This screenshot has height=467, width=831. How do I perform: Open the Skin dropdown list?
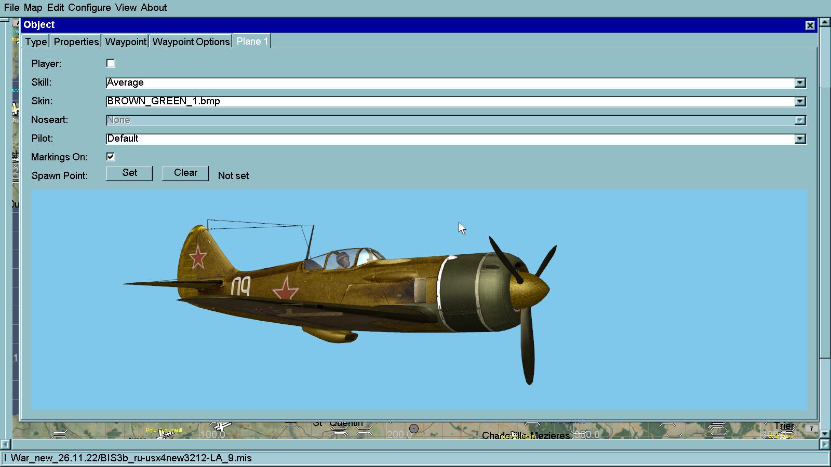point(800,102)
